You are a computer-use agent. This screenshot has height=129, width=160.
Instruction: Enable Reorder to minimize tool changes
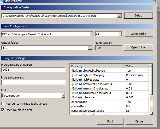click(3, 104)
